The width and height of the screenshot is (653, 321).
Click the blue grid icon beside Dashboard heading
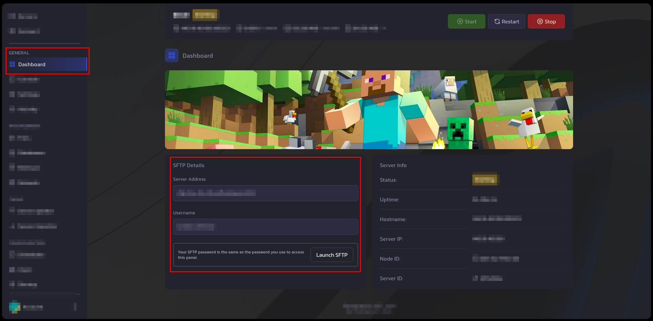tap(172, 55)
